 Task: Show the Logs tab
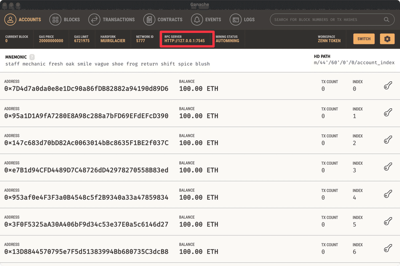tap(242, 19)
